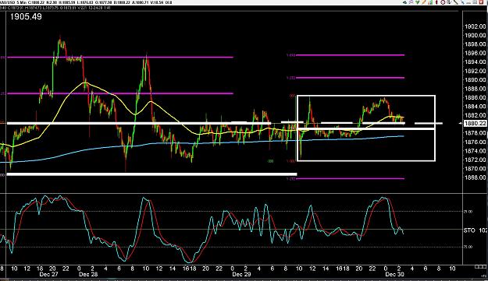Click the 1868.00 price axis label
This screenshot has height=281, width=488.
click(x=476, y=177)
